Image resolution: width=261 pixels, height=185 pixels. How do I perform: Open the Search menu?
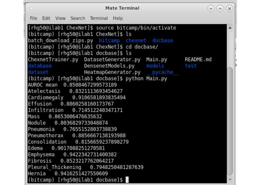(78, 18)
